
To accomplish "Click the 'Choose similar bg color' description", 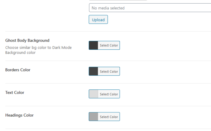I will (x=38, y=50).
